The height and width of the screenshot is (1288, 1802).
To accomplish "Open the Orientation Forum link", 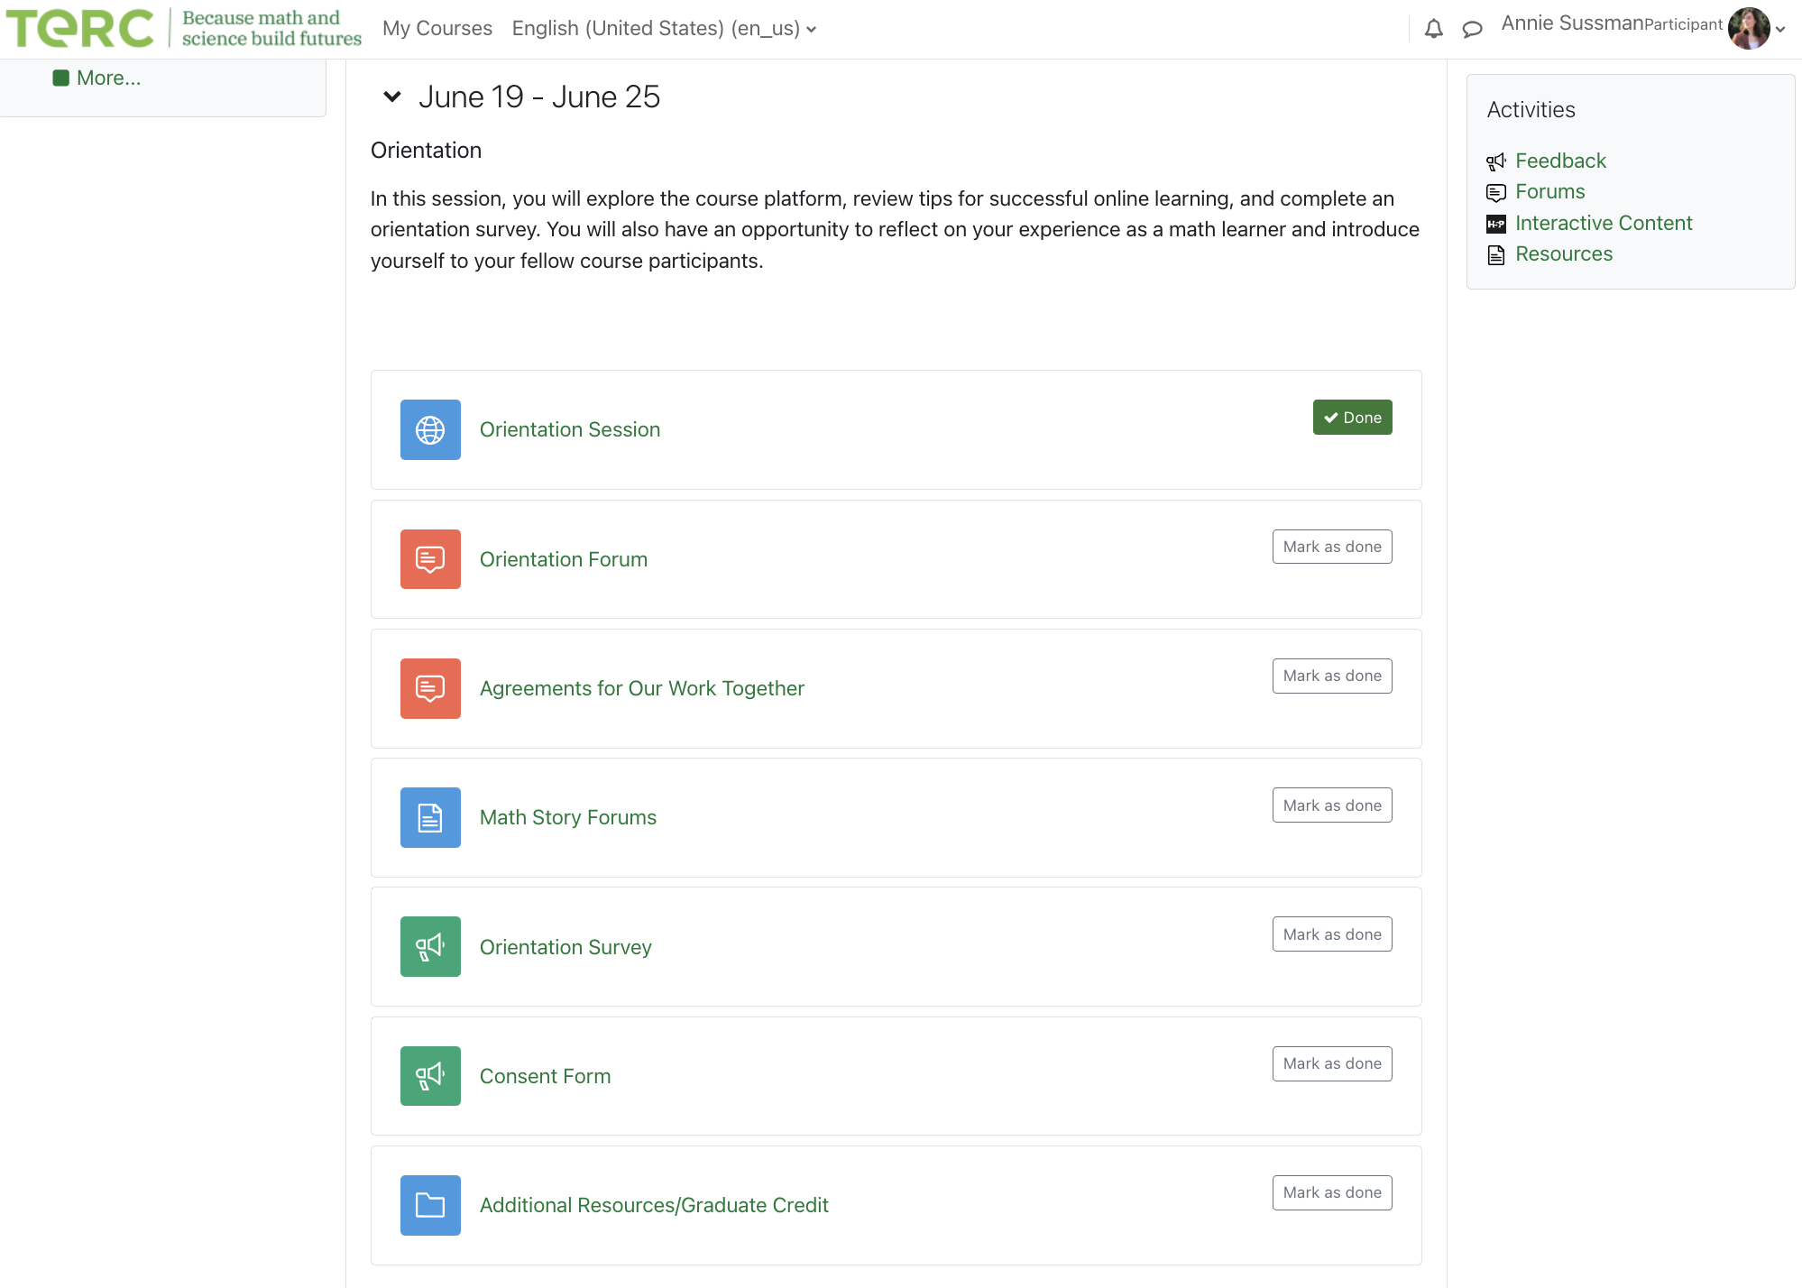I will point(564,559).
